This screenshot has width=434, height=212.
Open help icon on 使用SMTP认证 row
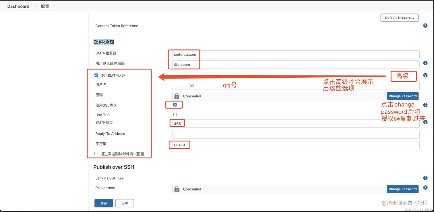[x=425, y=75]
